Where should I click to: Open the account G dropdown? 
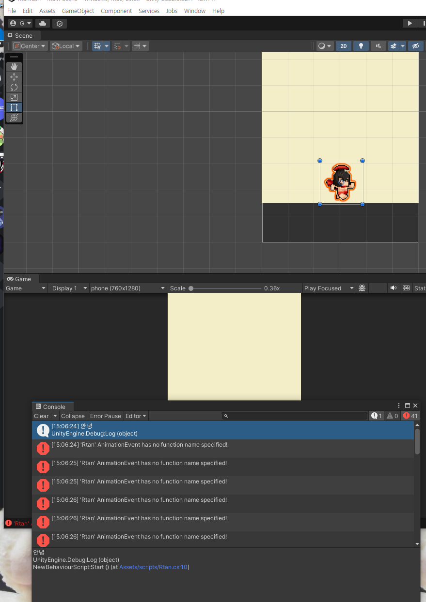20,23
